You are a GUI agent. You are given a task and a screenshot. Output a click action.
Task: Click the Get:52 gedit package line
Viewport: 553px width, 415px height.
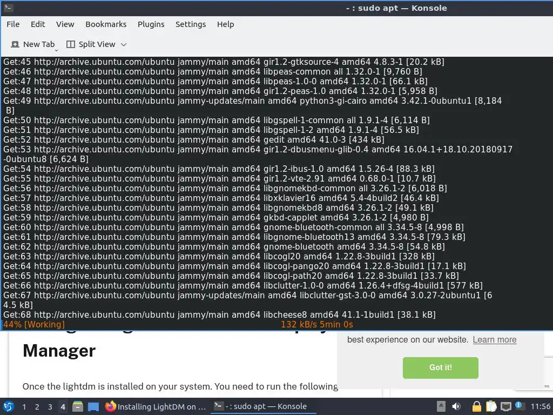point(194,139)
